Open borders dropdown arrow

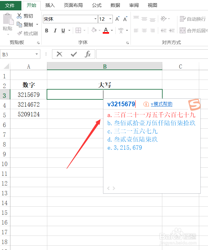pyautogui.click(x=84, y=31)
